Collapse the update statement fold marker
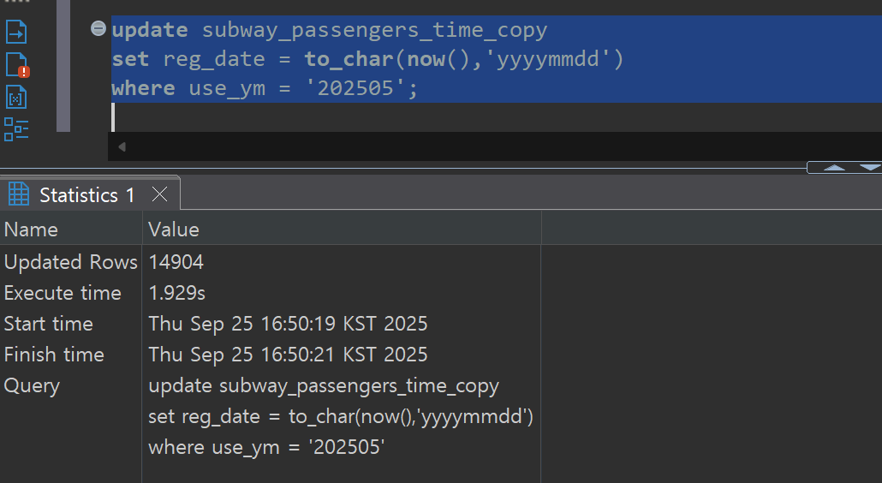Screen dimensions: 882x483 pos(98,30)
